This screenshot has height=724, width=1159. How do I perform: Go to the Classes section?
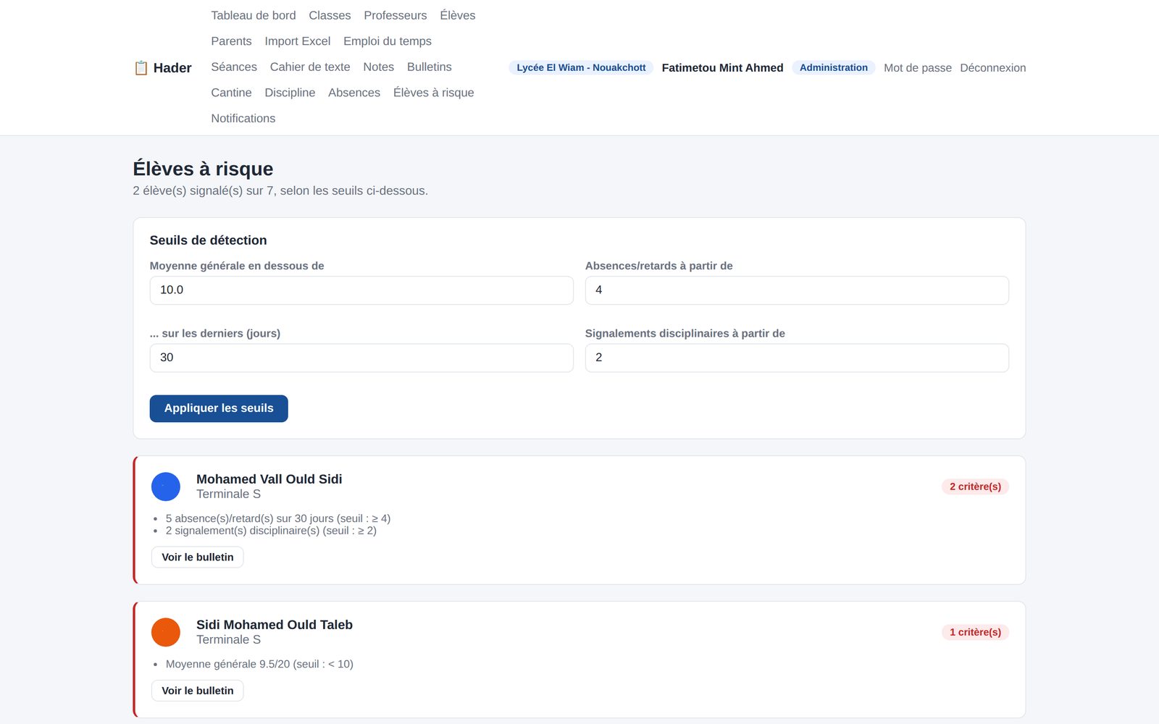point(330,15)
